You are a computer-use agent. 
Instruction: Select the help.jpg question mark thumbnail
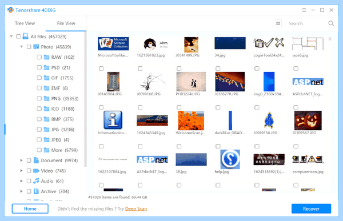tap(230, 159)
